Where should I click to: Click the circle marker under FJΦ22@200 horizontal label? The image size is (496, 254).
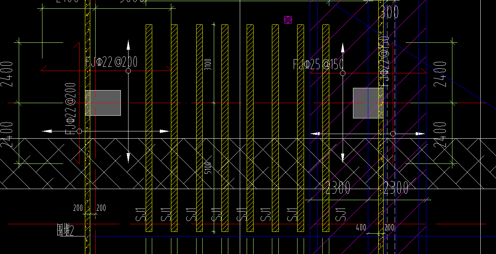click(x=128, y=71)
